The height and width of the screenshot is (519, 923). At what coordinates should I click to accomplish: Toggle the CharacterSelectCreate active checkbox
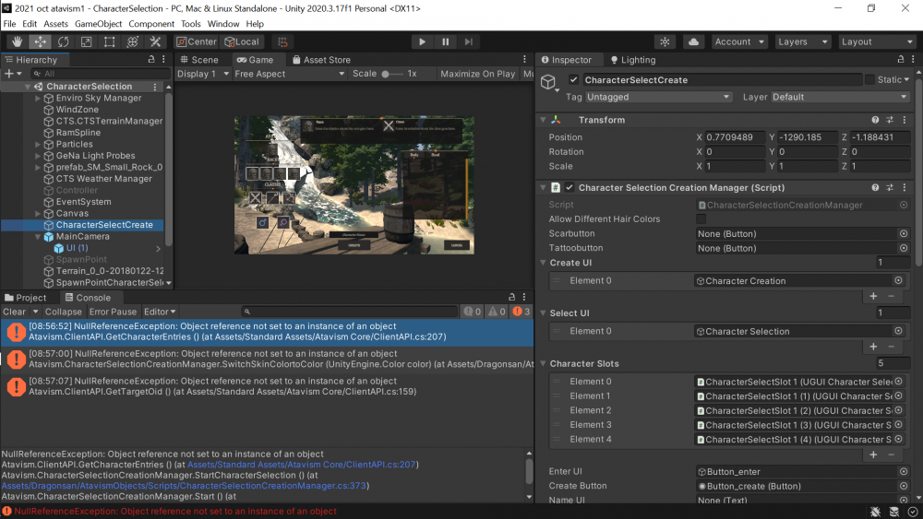pos(574,80)
